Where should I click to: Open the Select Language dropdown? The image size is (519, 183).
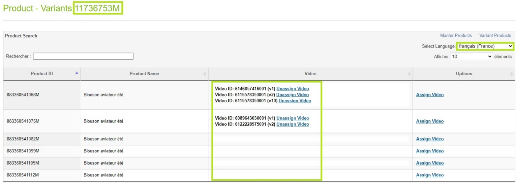[x=485, y=46]
